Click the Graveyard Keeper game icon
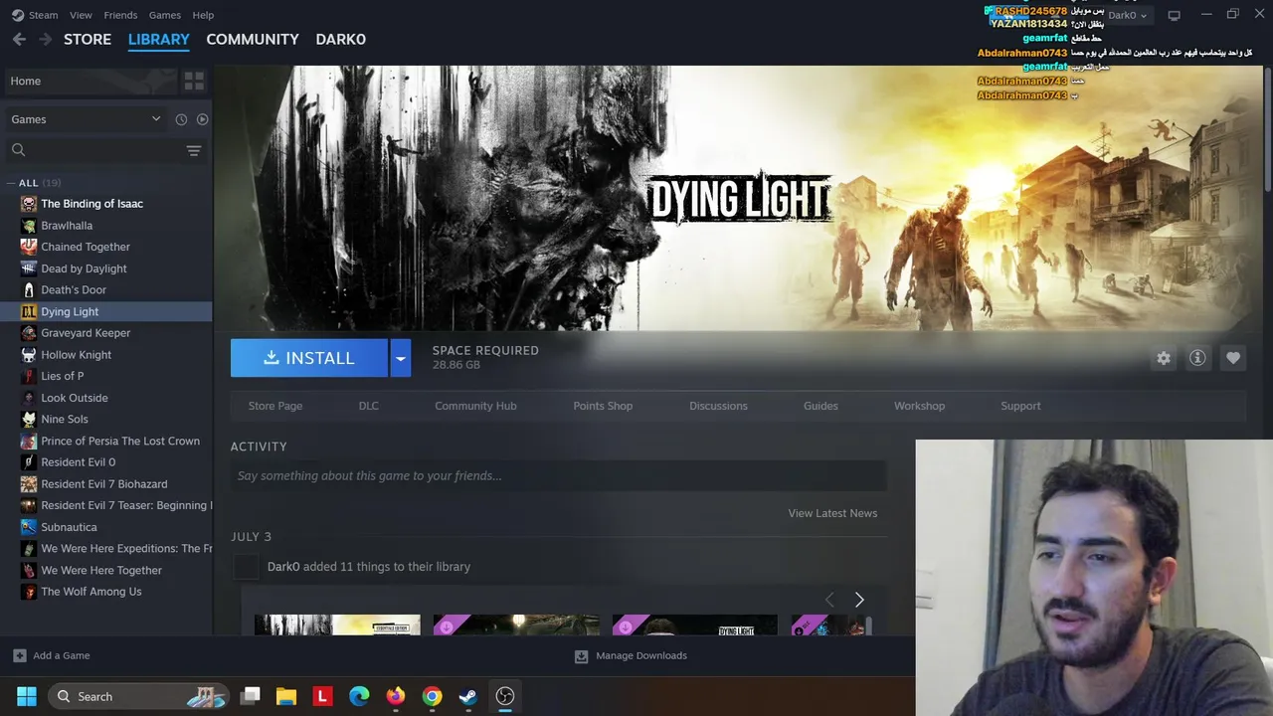This screenshot has width=1273, height=716. (x=29, y=333)
